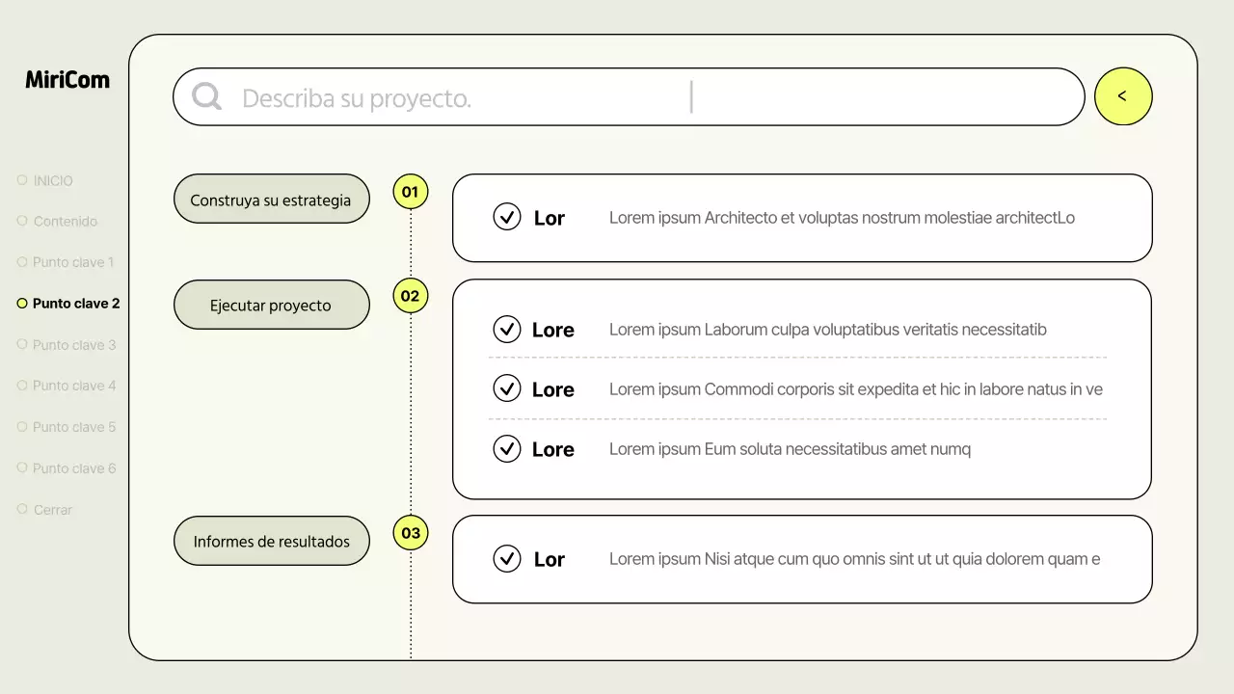Select step marker 01 on timeline

[x=411, y=192]
